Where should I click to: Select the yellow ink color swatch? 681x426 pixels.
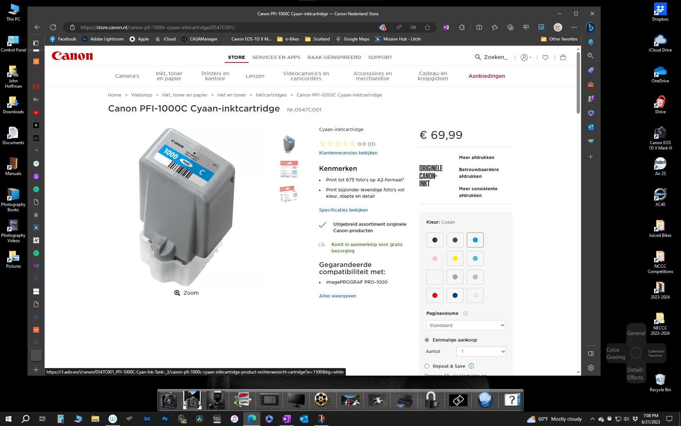(455, 258)
